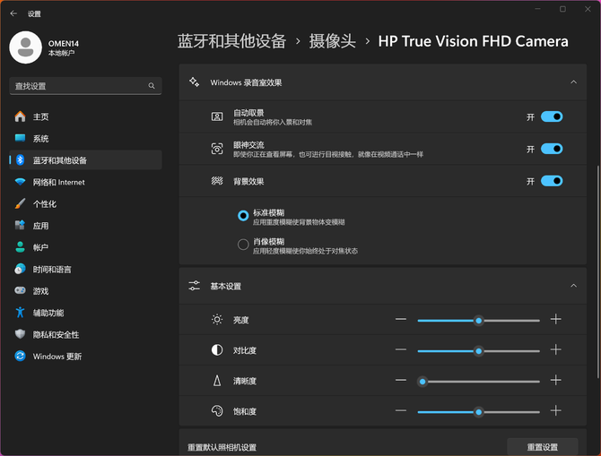This screenshot has height=456, width=601.
Task: Open 主页 in the sidebar
Action: (x=85, y=116)
